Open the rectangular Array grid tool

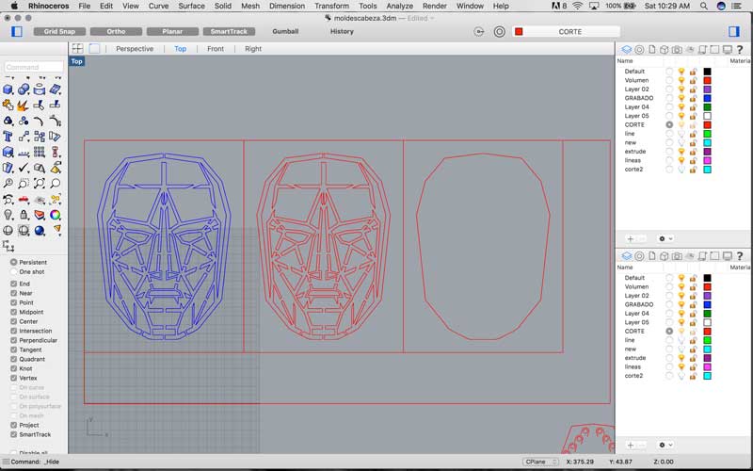pos(40,153)
